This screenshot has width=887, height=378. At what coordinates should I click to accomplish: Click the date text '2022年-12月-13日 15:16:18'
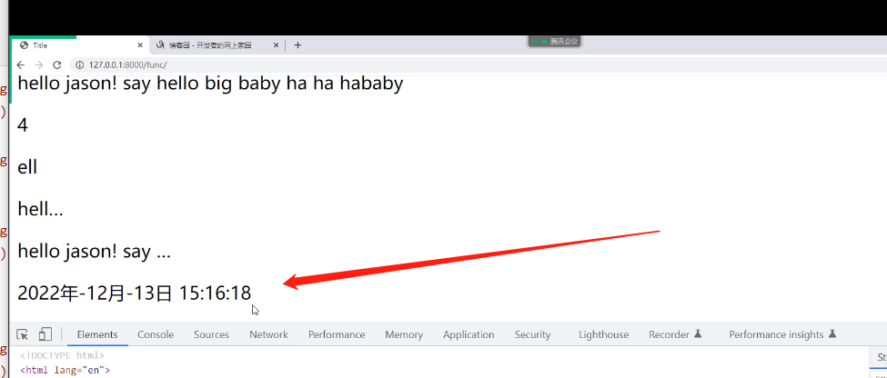[134, 293]
